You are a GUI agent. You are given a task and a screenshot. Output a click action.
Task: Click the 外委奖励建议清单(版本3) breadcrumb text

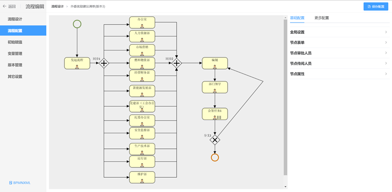88,6
